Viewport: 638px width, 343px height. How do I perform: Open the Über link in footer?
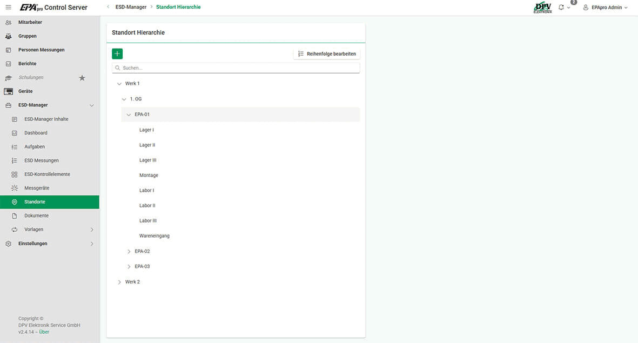pos(44,332)
